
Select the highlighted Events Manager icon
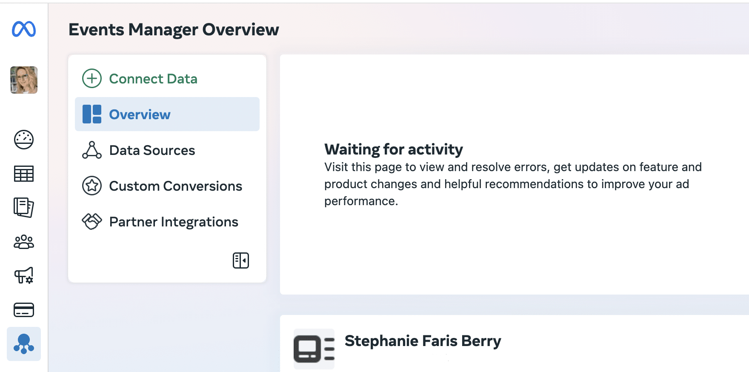pyautogui.click(x=23, y=344)
